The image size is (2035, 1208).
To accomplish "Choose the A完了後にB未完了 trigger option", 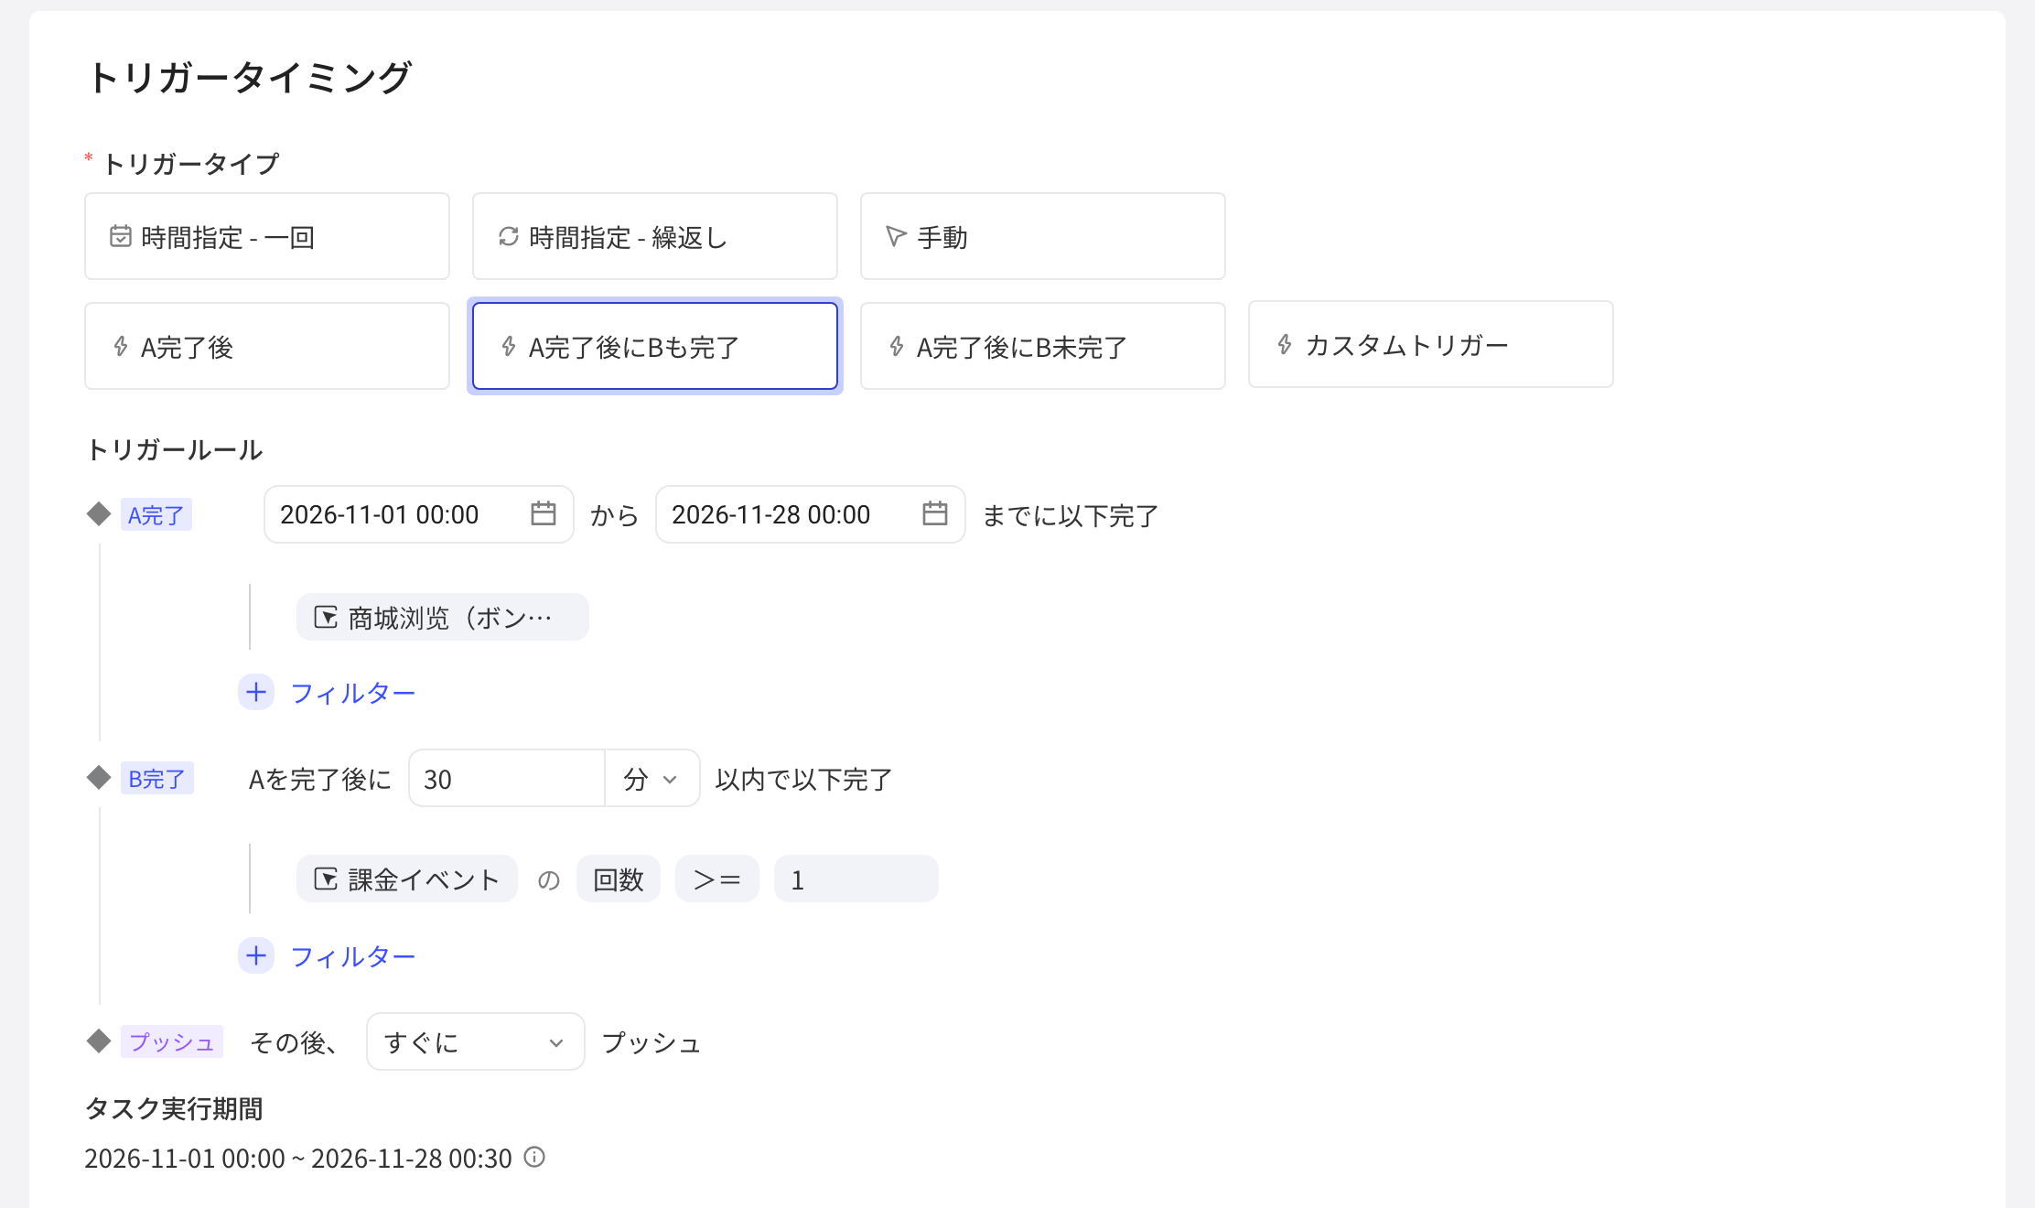I will (1043, 346).
